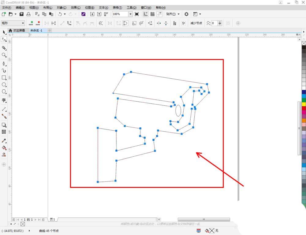Expand the color palette flyout arrow
306x235 pixels.
click(x=304, y=32)
